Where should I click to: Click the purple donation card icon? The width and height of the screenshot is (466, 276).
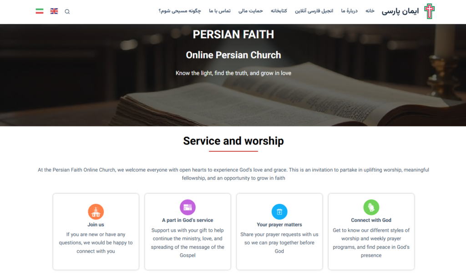(x=187, y=207)
